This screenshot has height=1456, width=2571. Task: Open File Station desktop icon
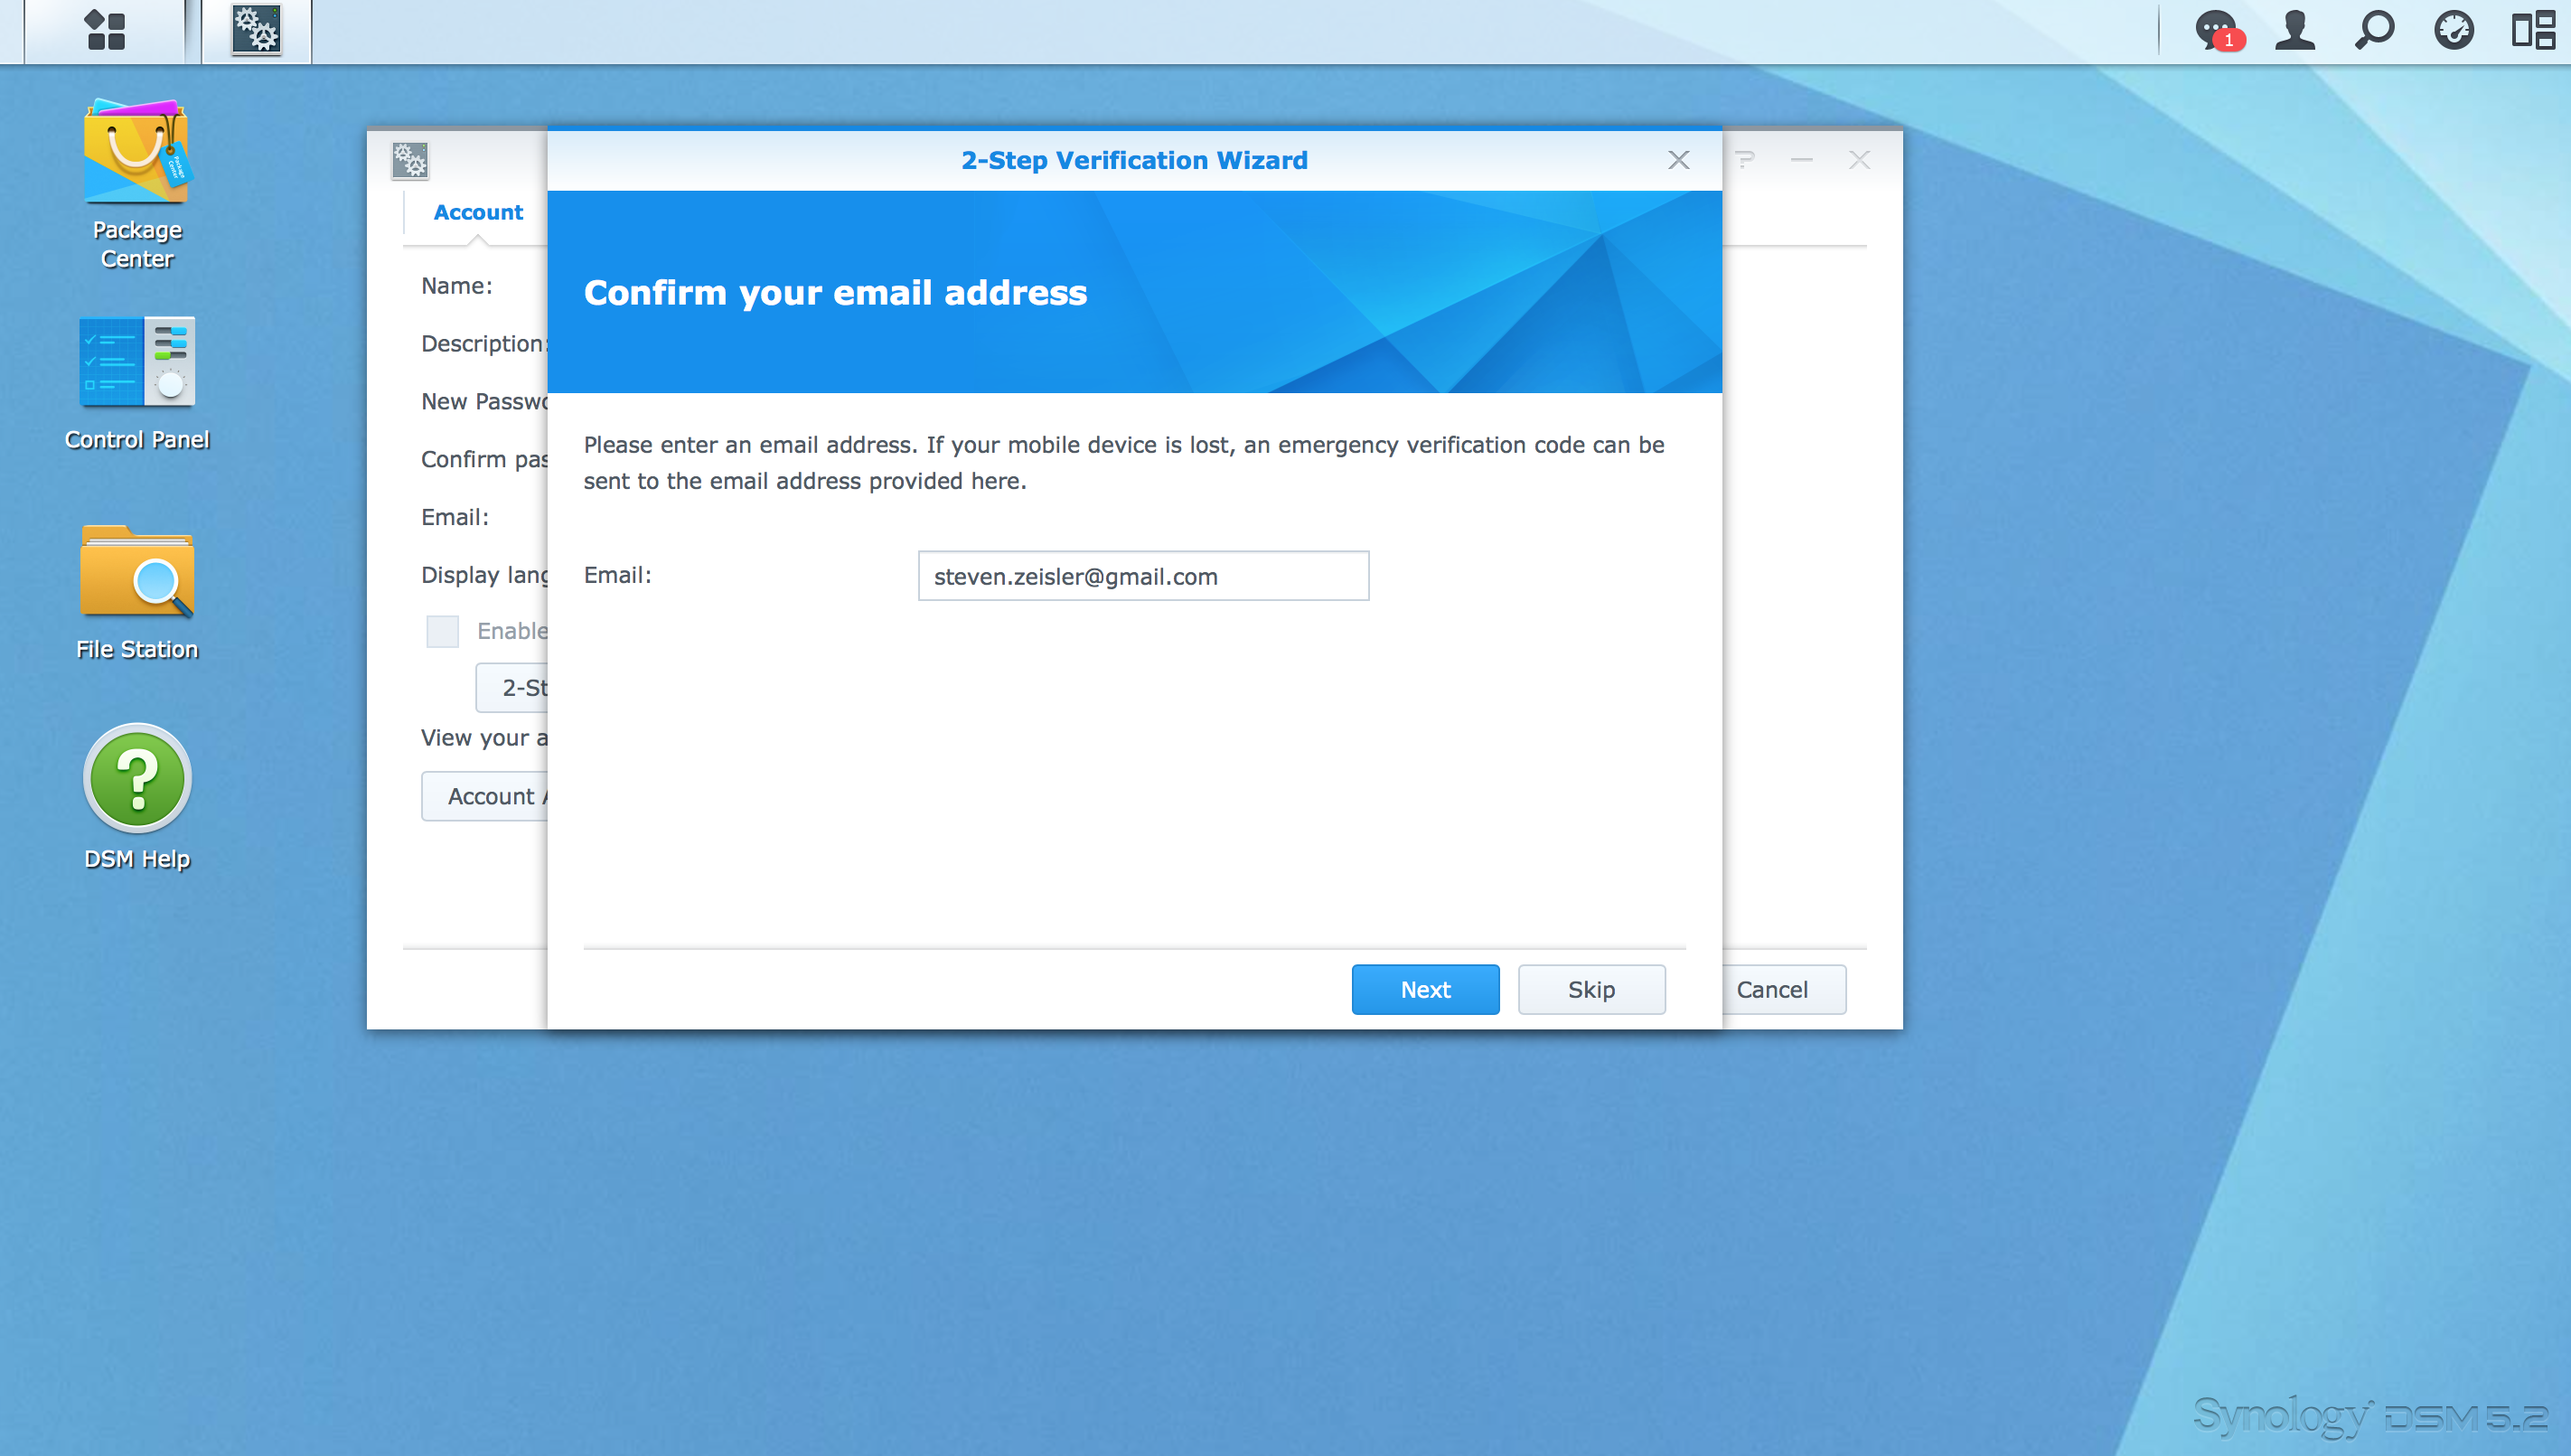137,592
